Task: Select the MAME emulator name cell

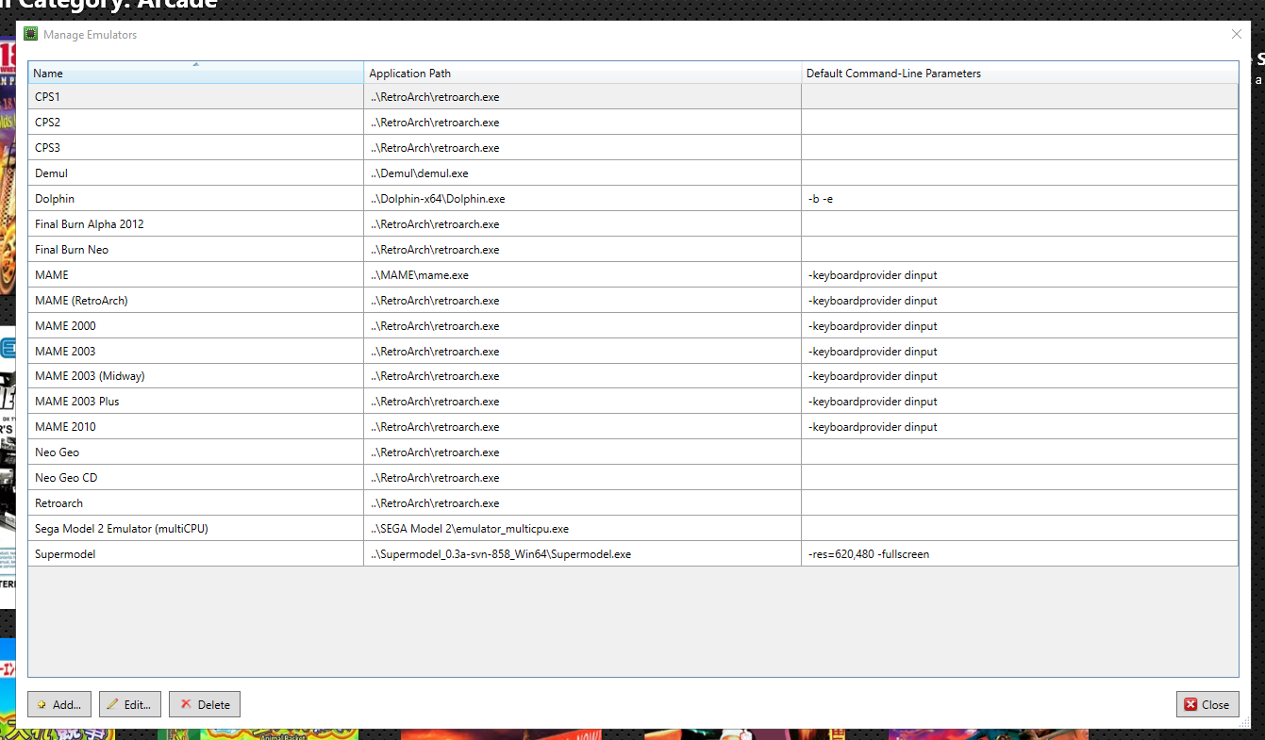Action: [195, 274]
